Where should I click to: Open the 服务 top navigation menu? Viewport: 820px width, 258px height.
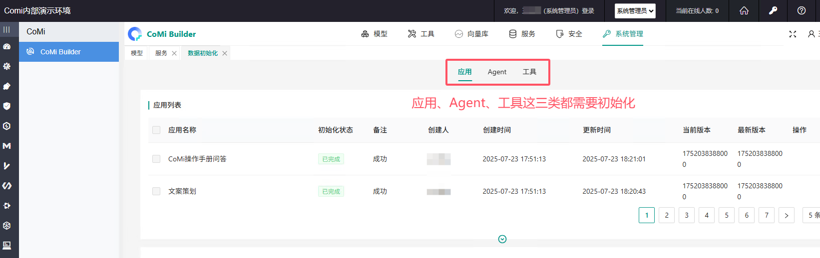pos(522,34)
